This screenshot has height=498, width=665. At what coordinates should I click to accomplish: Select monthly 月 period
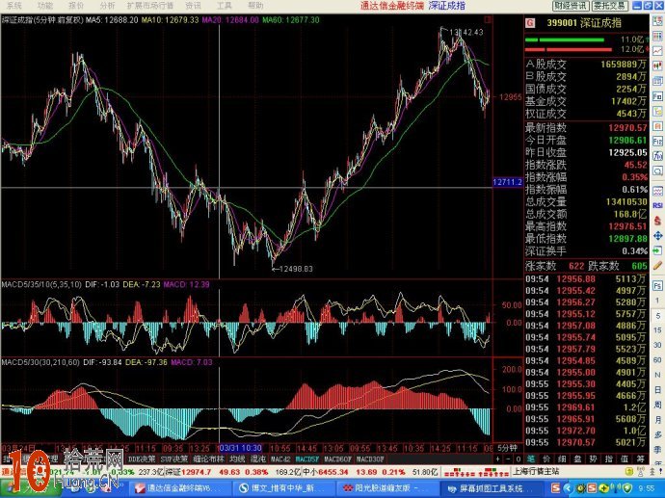coord(658,420)
